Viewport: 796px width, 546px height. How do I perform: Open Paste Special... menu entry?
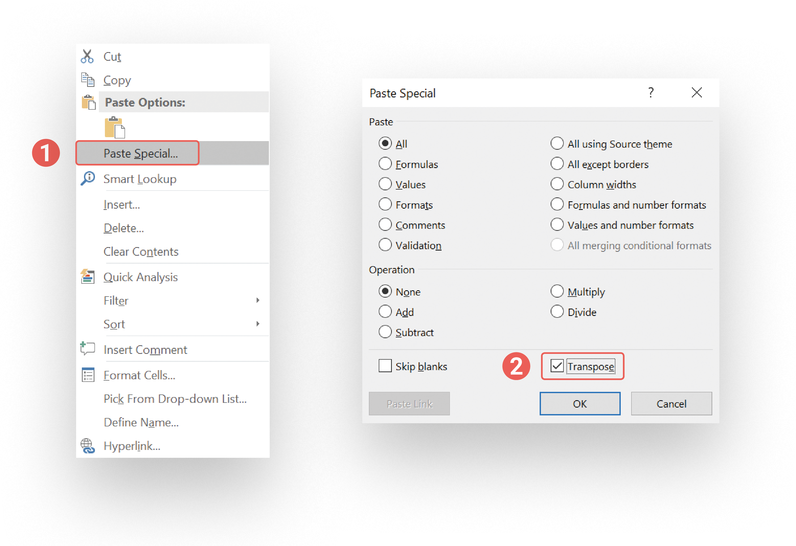point(173,153)
